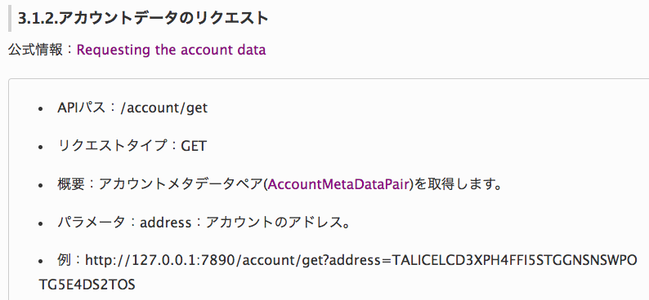Click the 3.1.2.アカウントデータのリクエスト heading
Viewport: 649px width, 300px height.
pyautogui.click(x=143, y=19)
